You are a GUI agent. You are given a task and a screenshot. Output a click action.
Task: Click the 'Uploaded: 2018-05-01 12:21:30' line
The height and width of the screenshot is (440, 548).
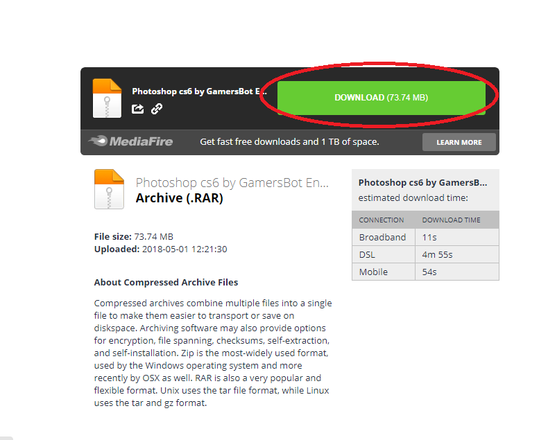click(160, 249)
